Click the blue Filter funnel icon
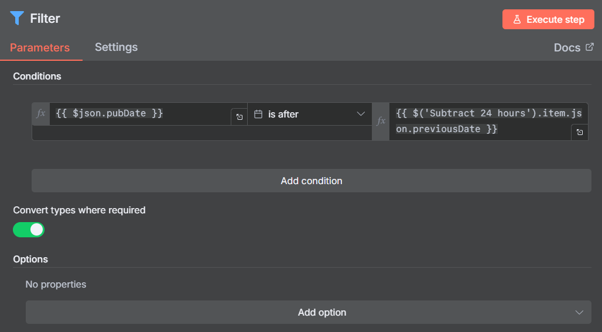The height and width of the screenshot is (332, 602). [x=16, y=19]
